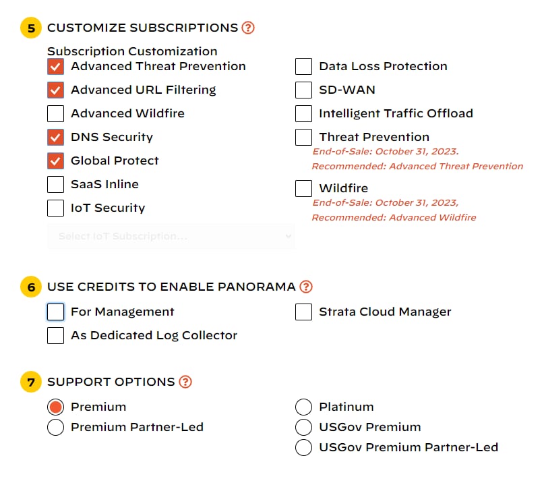Tick As Dedicated Log Collector
The image size is (544, 487).
55,335
